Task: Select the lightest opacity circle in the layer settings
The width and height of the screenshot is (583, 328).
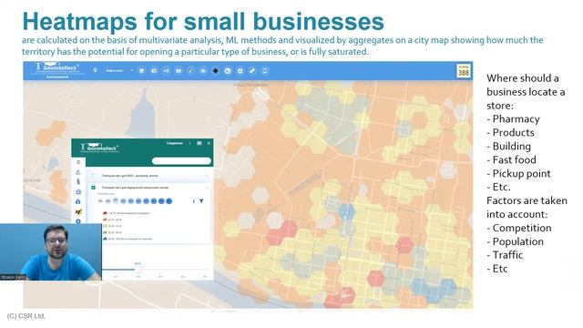Action: (100, 201)
